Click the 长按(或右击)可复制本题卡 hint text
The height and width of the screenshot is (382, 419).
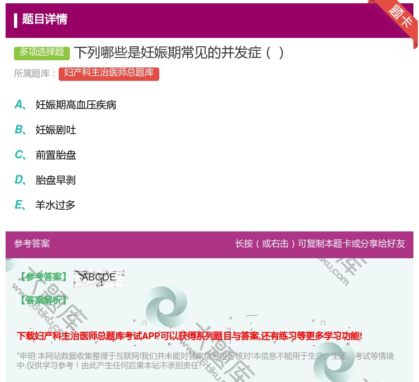[320, 244]
